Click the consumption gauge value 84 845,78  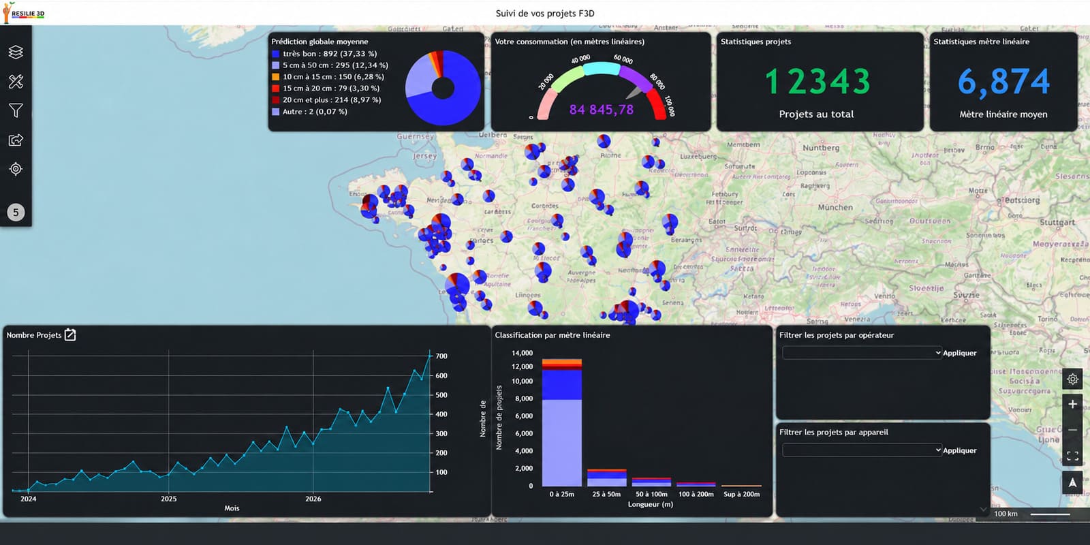[x=602, y=110]
